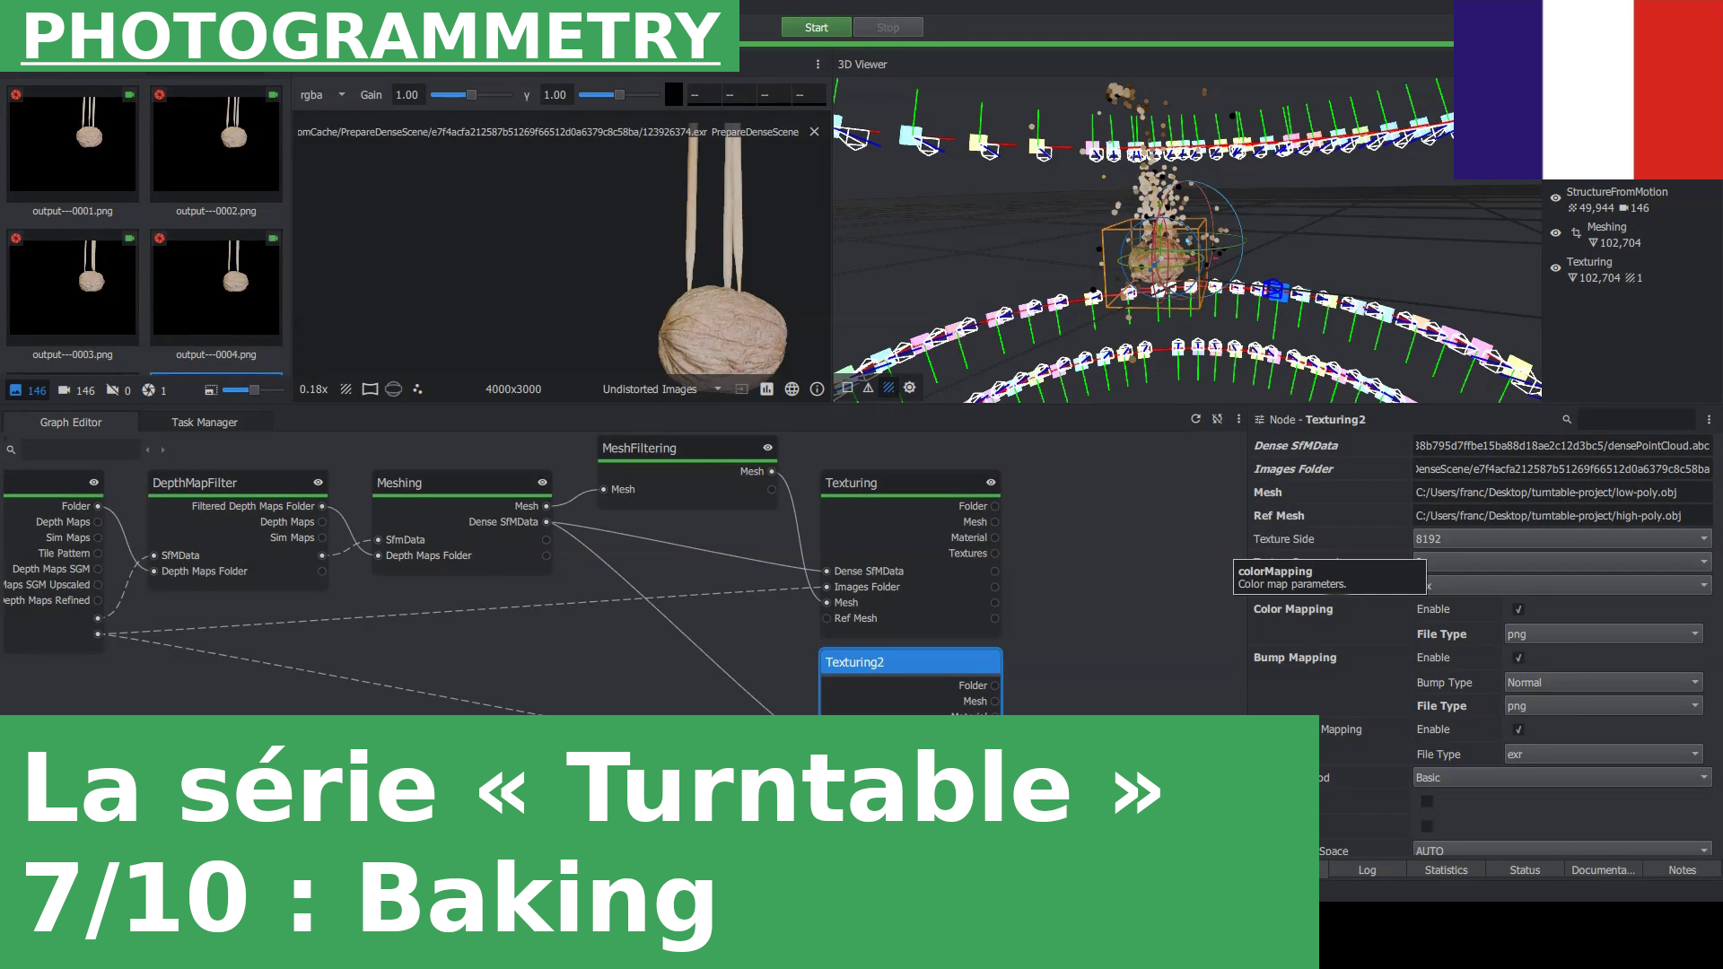The width and height of the screenshot is (1723, 969).
Task: Toggle eye on MeshFiltering node
Action: pyautogui.click(x=767, y=448)
